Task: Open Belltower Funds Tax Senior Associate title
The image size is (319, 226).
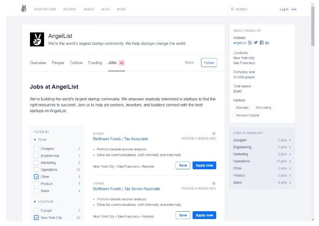Action: click(x=127, y=189)
